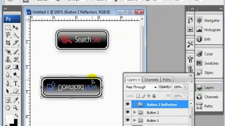
Task: Choose the Path Selection arrow tool
Action: [x=8, y=91]
